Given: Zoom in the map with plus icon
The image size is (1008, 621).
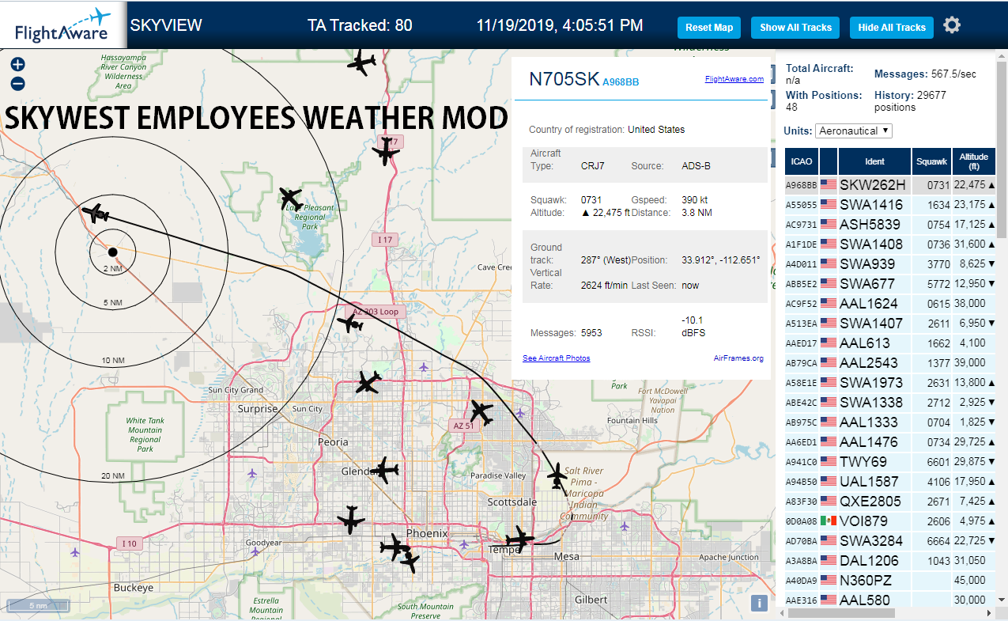Looking at the screenshot, I should click(x=17, y=65).
